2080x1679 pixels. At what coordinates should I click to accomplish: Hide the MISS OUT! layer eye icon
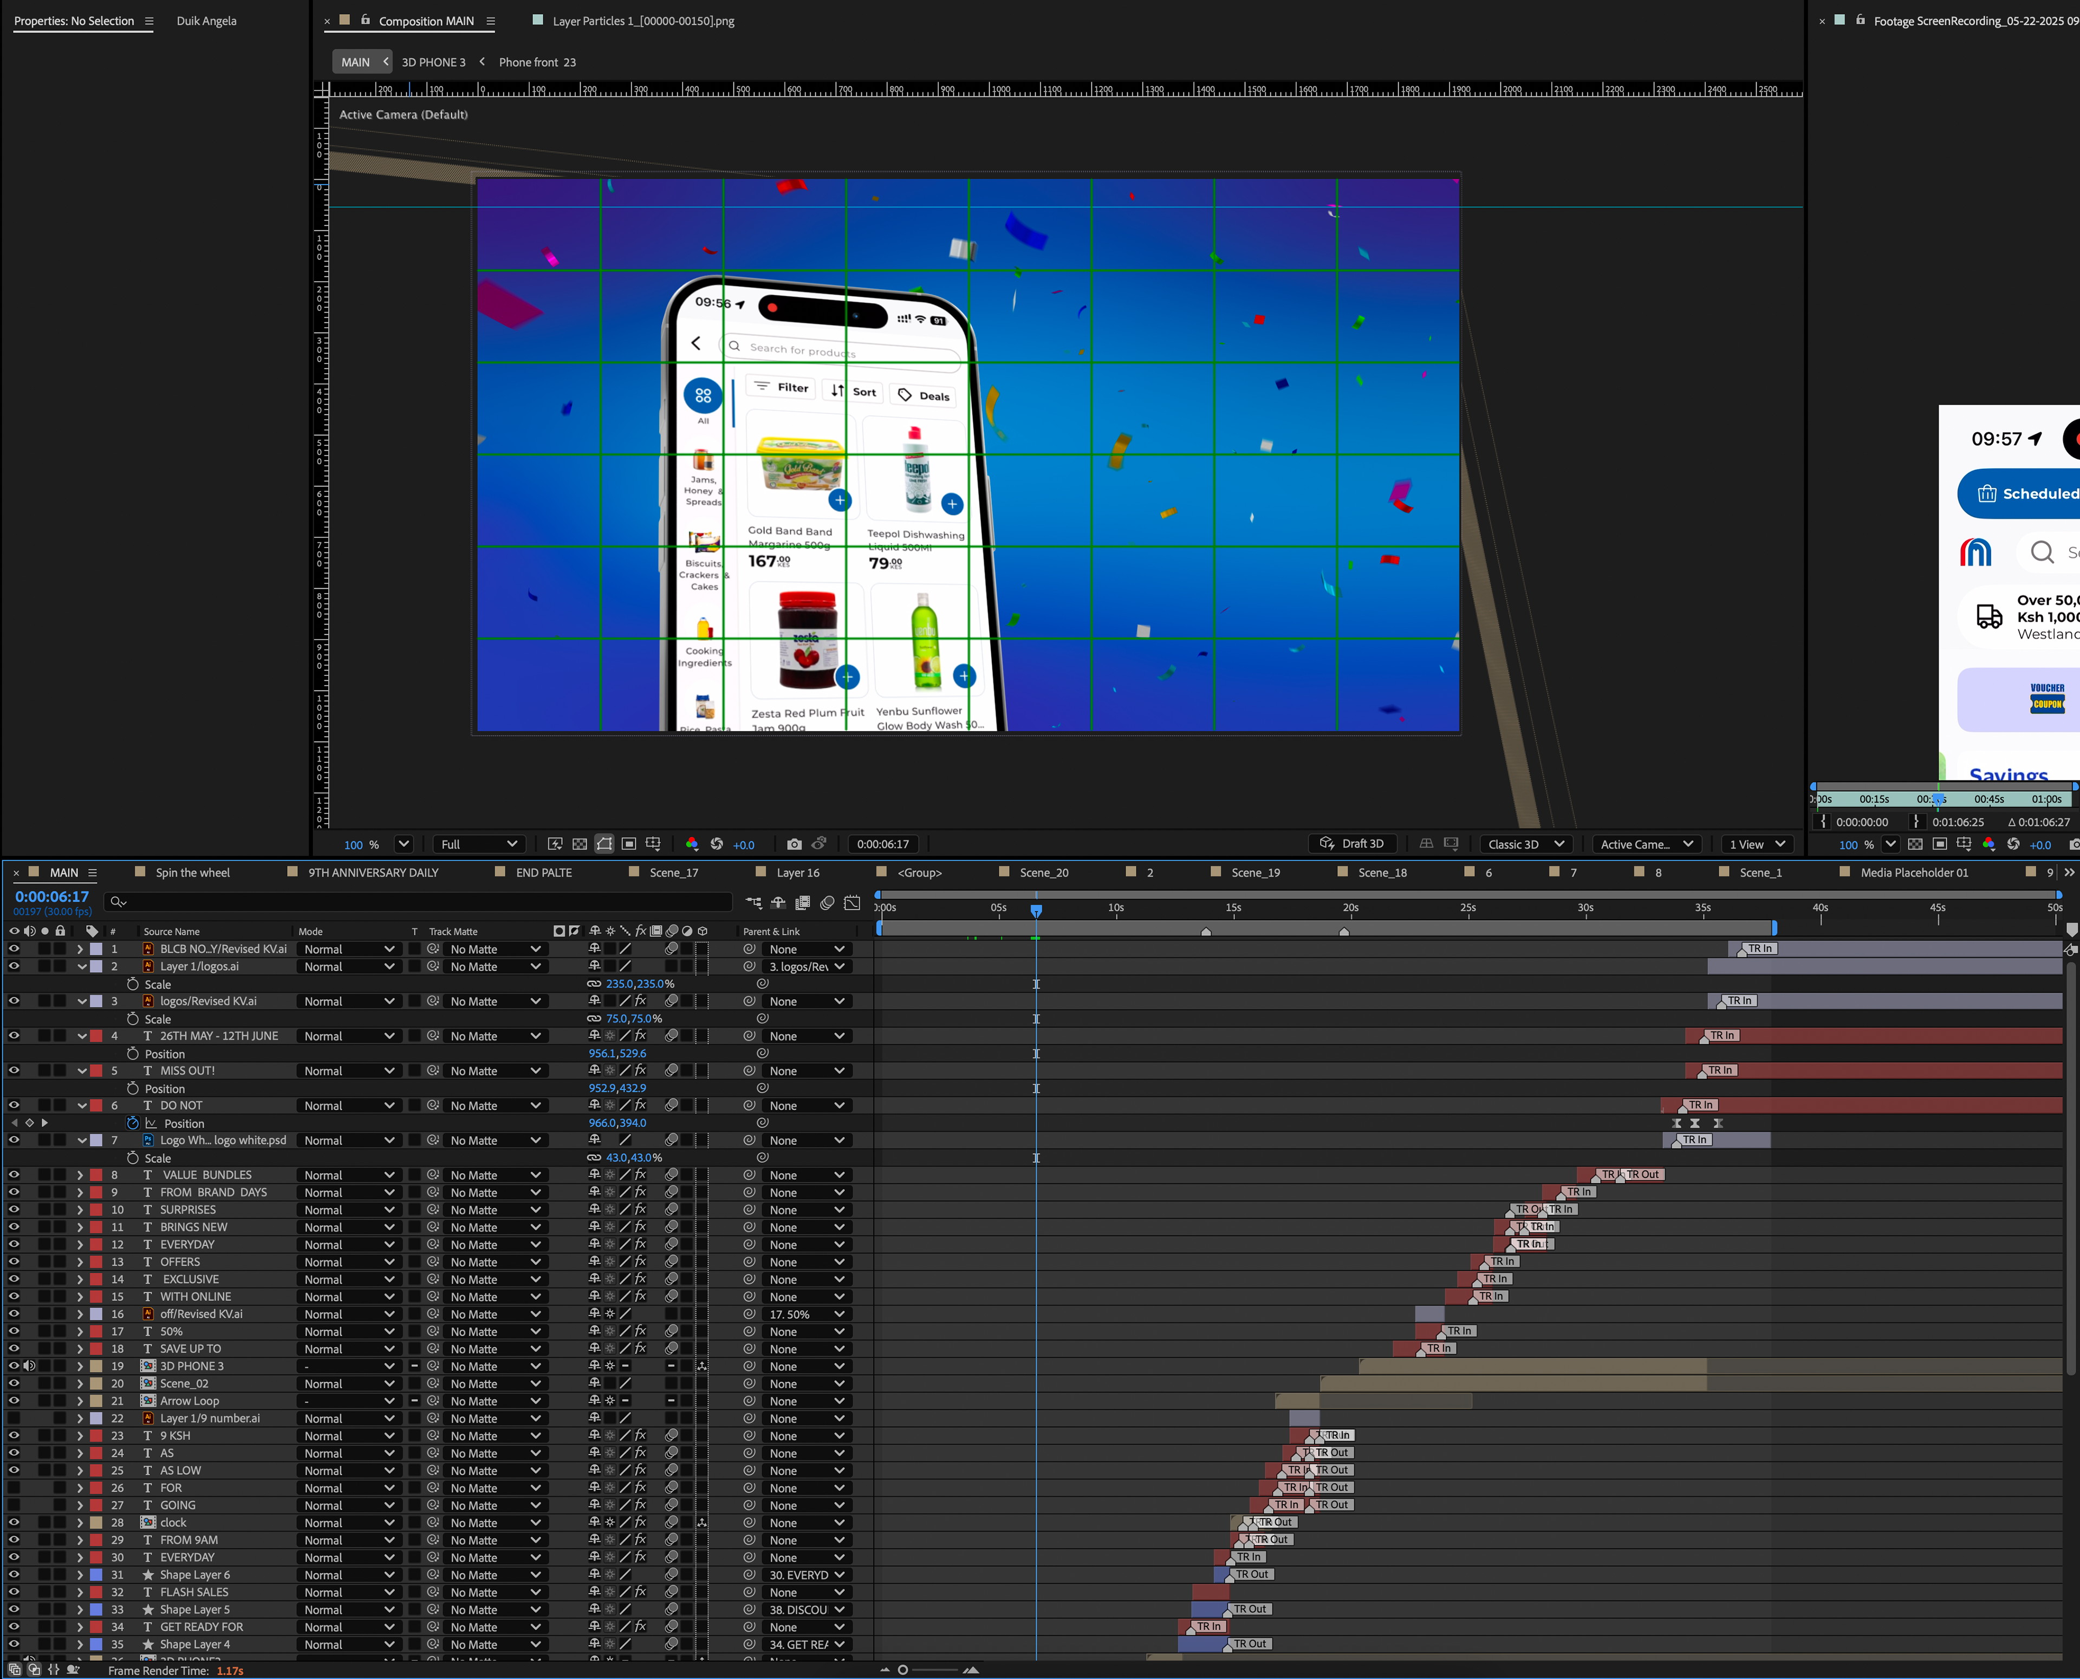point(14,1071)
